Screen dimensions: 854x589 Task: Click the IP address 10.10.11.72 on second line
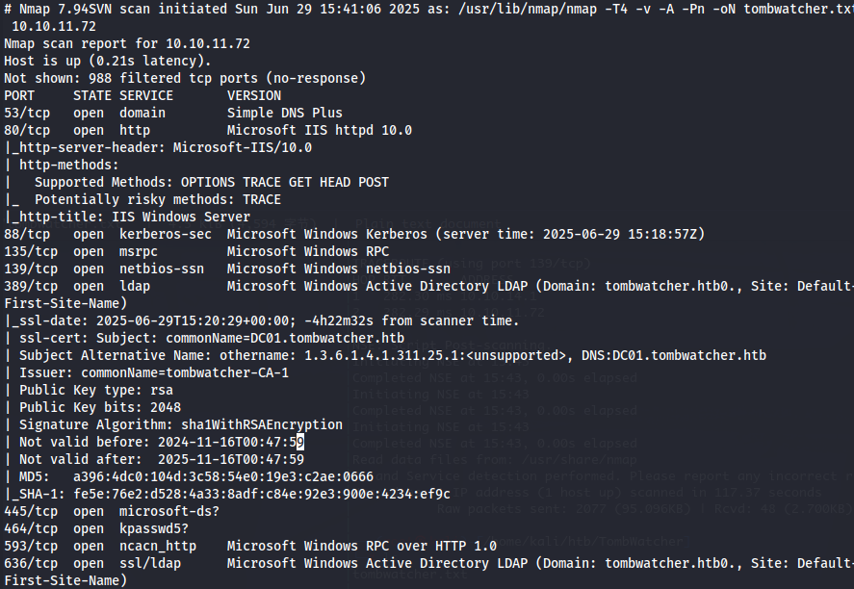(x=54, y=26)
